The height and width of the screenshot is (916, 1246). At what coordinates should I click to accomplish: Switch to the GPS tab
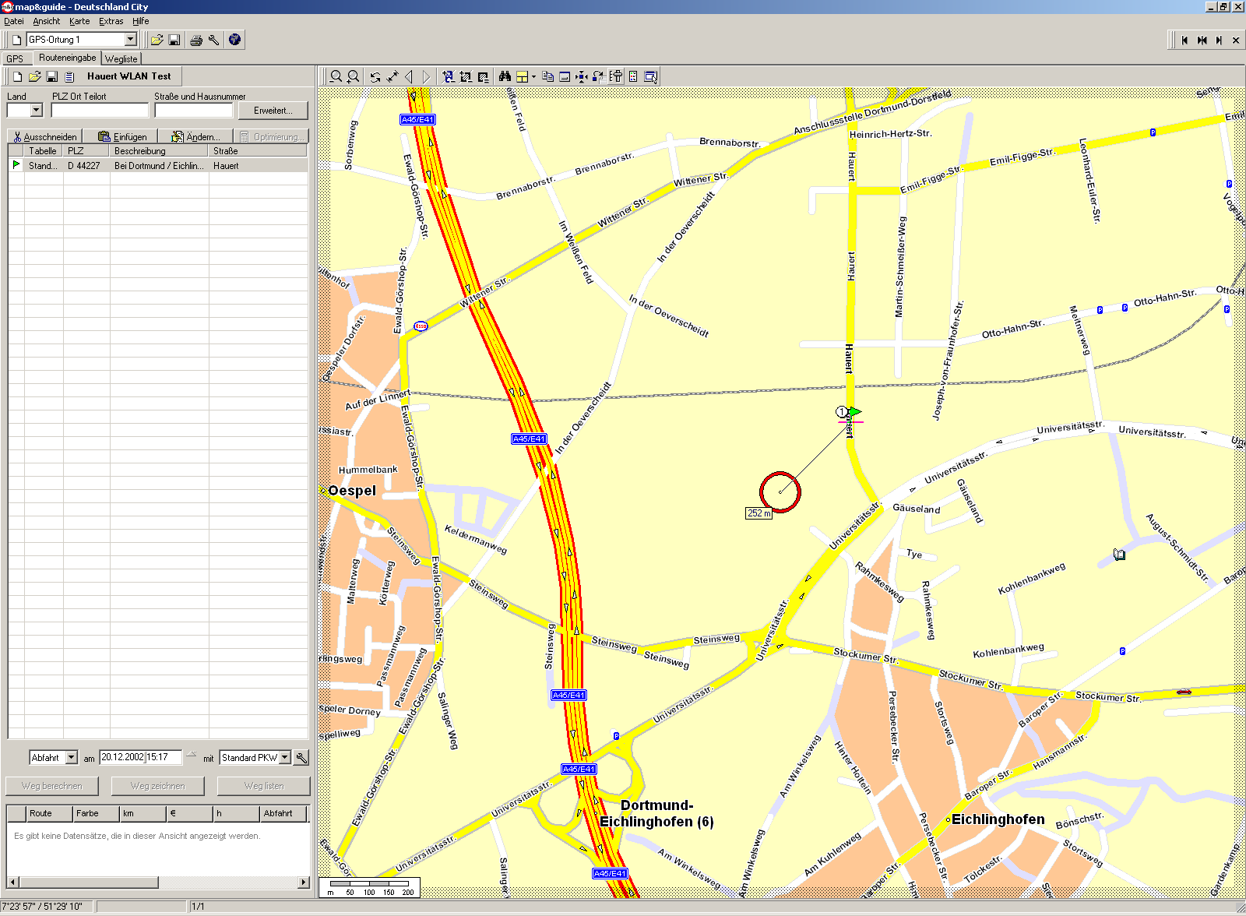(x=16, y=58)
